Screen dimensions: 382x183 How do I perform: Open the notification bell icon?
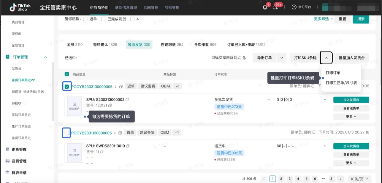click(265, 7)
